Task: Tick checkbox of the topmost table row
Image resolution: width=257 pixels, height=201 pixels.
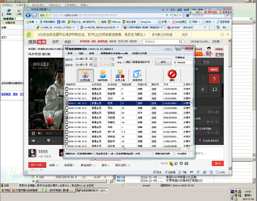Action: click(x=67, y=89)
